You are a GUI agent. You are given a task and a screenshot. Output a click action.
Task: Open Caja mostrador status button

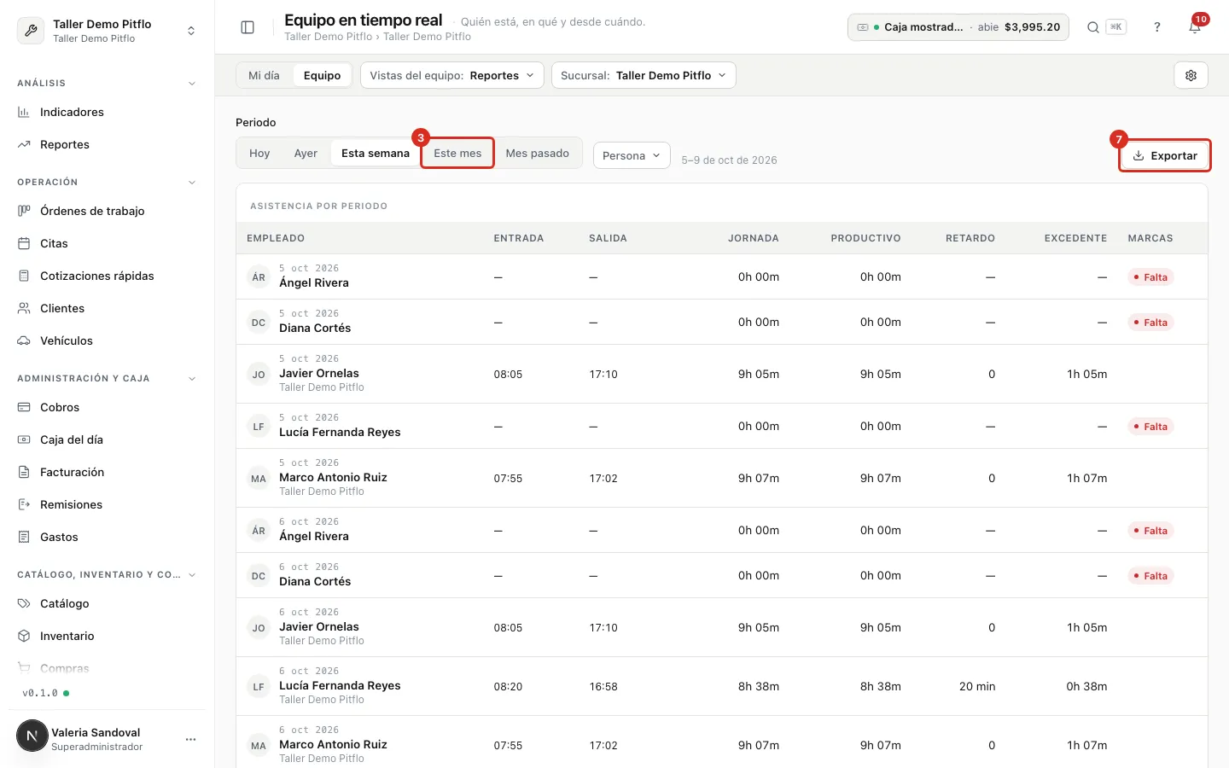click(958, 27)
